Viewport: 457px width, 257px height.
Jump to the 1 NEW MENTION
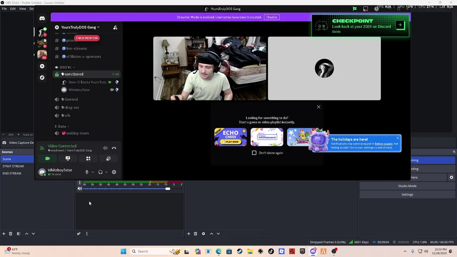pyautogui.click(x=87, y=38)
